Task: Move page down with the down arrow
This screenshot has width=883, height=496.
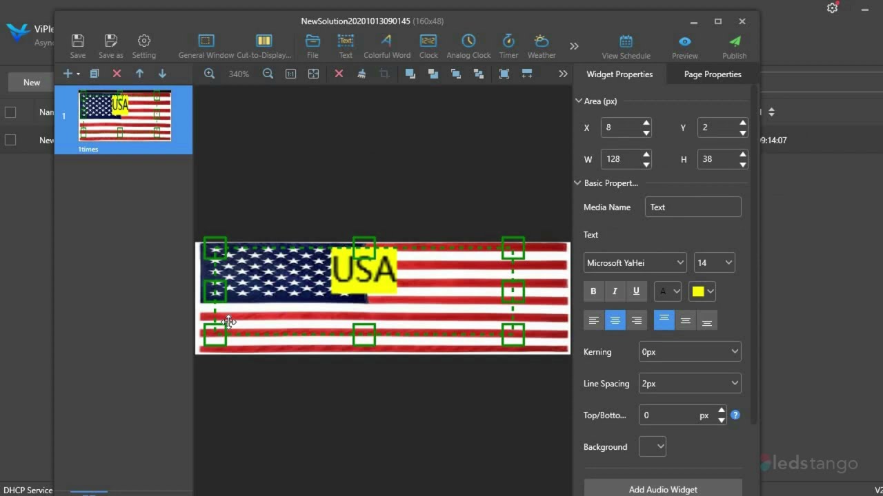Action: (162, 74)
